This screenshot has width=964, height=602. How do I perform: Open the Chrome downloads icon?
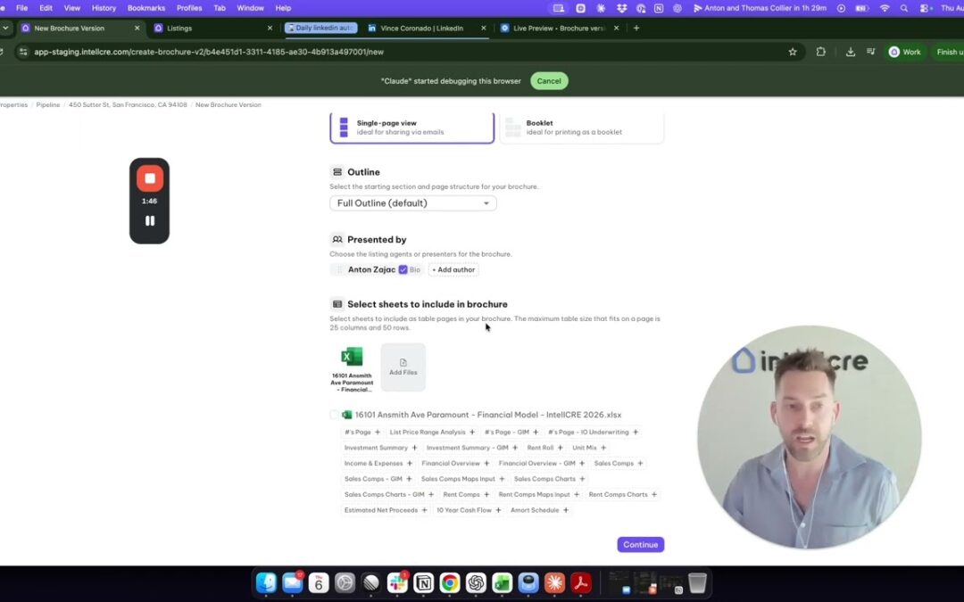coord(851,53)
